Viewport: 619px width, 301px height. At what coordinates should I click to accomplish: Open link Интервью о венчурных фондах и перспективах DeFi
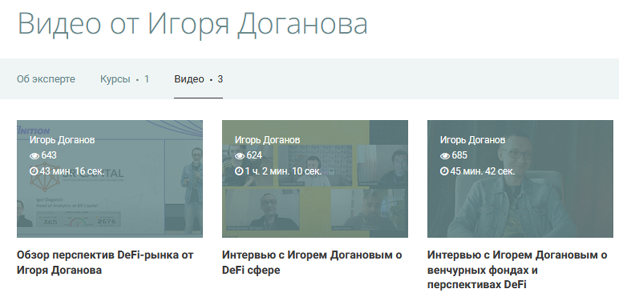pyautogui.click(x=517, y=270)
